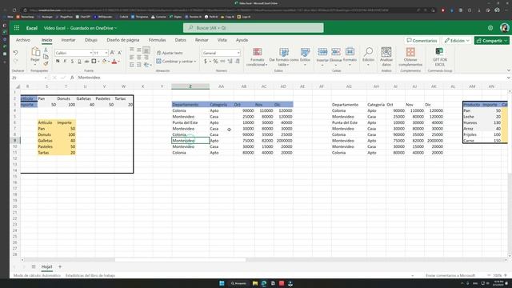Click Formato condicional icon
Screen dimensions: 512x288
pyautogui.click(x=258, y=52)
